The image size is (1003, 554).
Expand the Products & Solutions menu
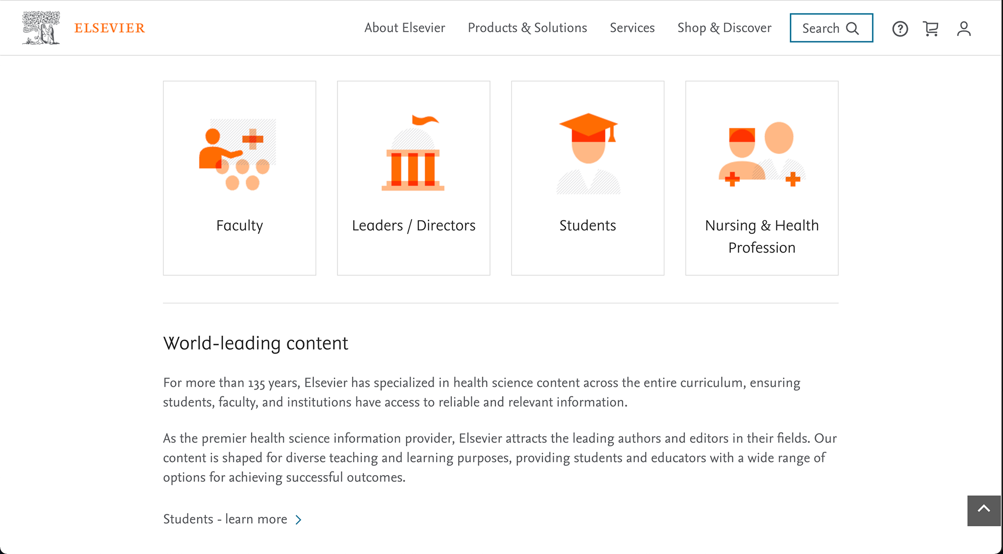527,28
